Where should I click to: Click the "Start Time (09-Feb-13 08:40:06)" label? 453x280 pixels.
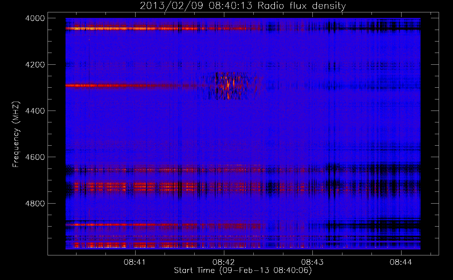[243, 270]
